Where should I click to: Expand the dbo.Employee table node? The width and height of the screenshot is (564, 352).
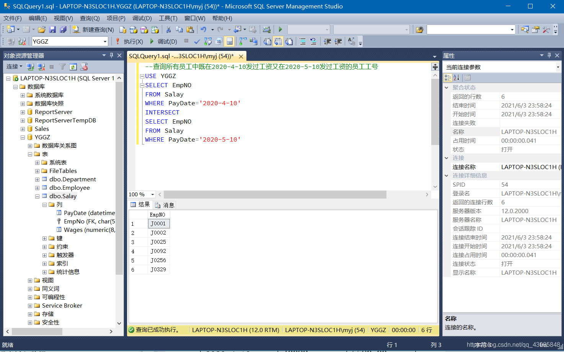tap(37, 188)
